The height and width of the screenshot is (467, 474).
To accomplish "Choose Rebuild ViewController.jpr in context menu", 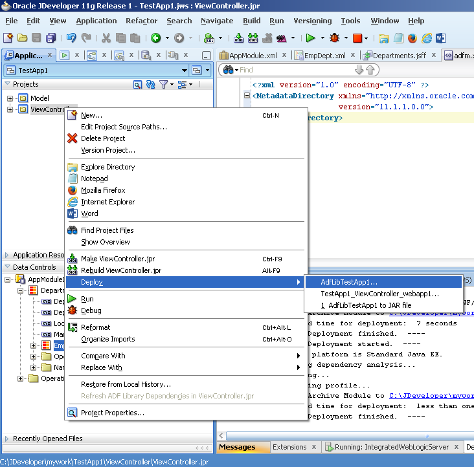I will [186, 270].
